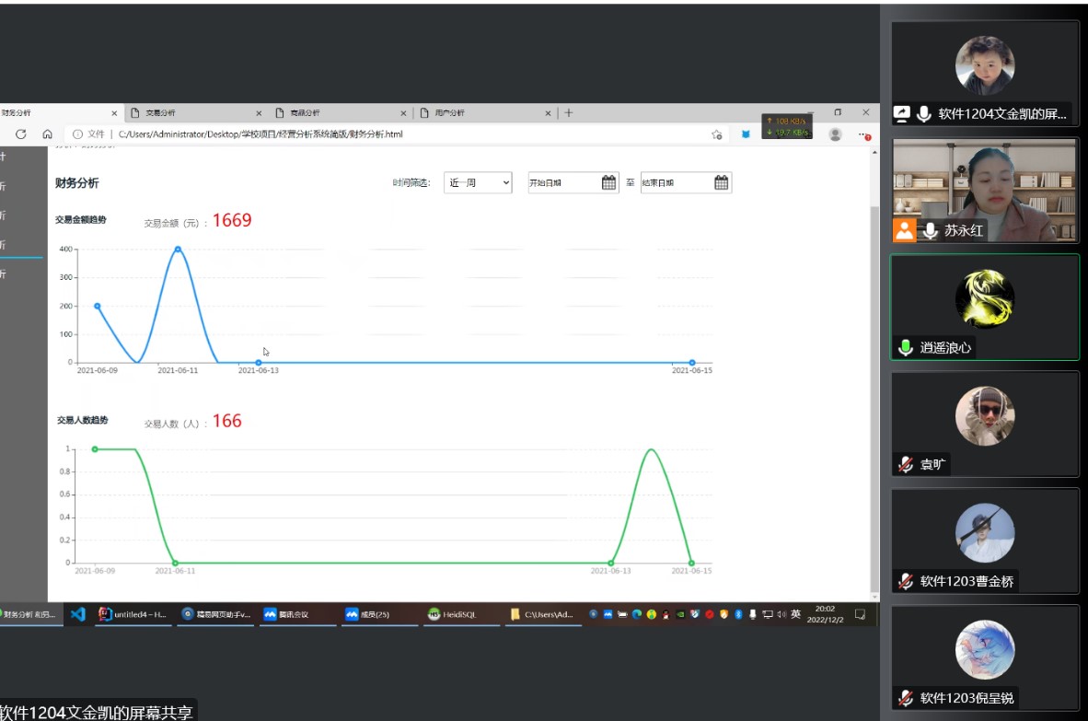This screenshot has width=1088, height=721.
Task: Unmute 软件1203曹金桥's microphone
Action: [x=906, y=581]
